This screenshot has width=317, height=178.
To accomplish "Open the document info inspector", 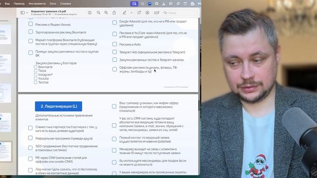I will (90, 13).
